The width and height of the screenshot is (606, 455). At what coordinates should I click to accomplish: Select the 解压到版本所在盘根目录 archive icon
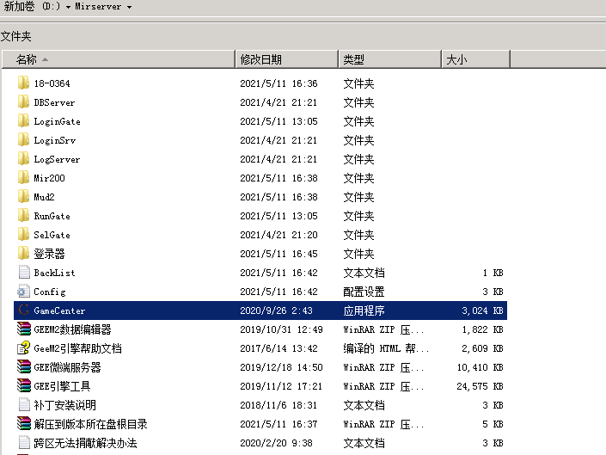click(x=23, y=424)
